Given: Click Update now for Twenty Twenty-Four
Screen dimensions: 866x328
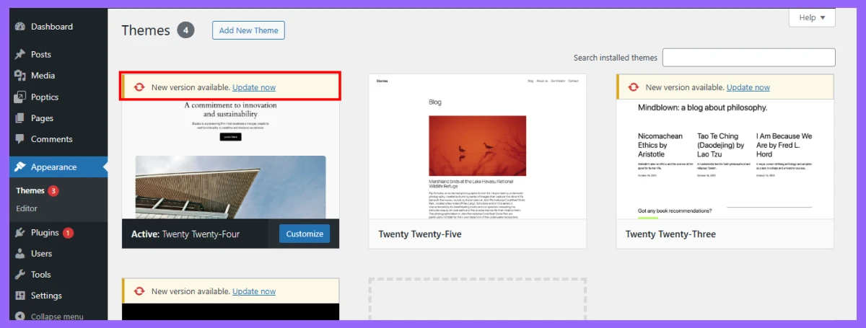Looking at the screenshot, I should click(x=254, y=87).
